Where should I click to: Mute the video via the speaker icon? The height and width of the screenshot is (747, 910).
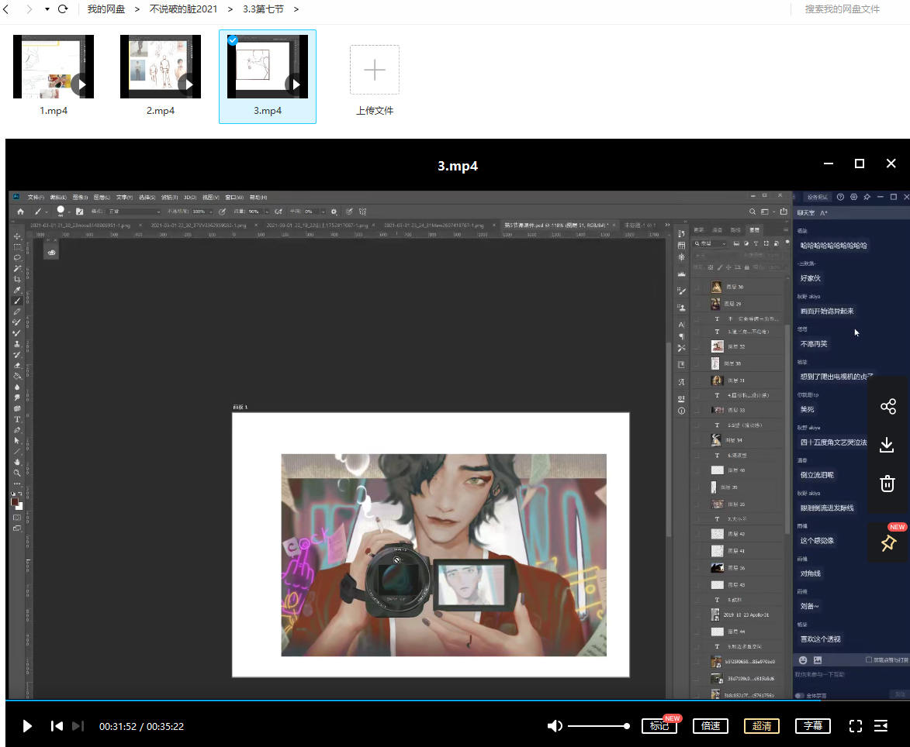554,726
